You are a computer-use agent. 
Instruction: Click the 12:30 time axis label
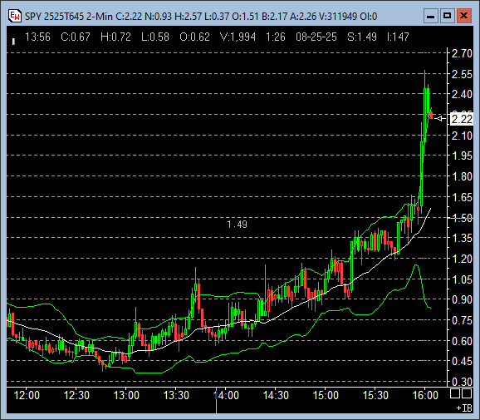pos(76,395)
